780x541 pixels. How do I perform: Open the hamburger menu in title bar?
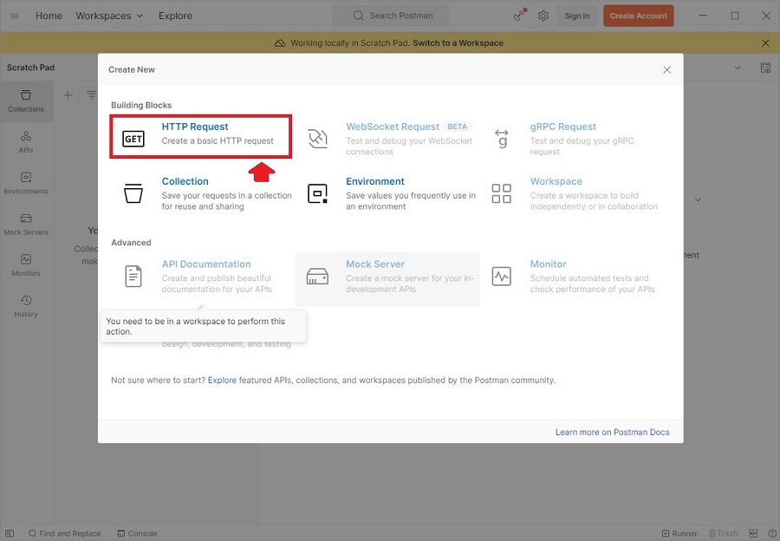[14, 16]
